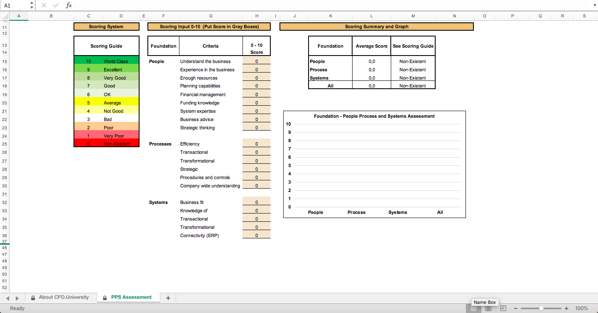This screenshot has height=313, width=598.
Task: Add a new sheet with the plus button
Action: 168,298
